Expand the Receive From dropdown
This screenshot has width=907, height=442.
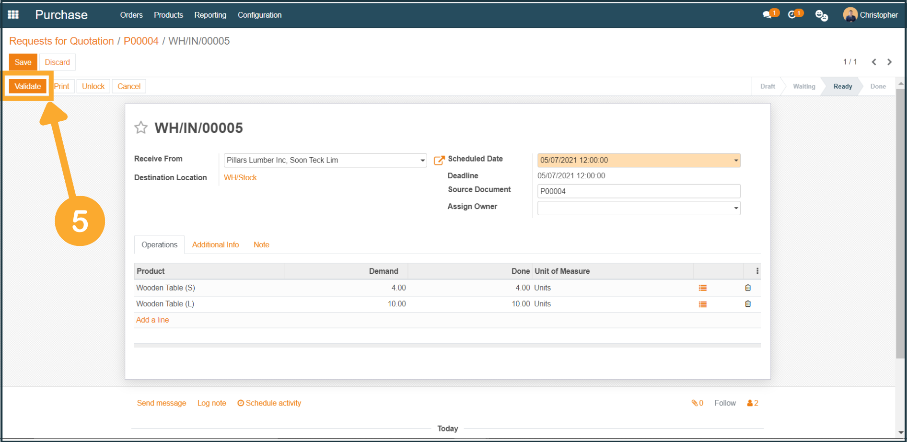tap(422, 161)
